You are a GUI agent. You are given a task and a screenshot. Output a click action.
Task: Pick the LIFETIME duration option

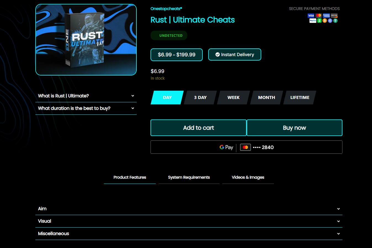pos(300,98)
